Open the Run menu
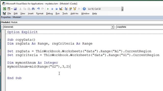Viewport: 163px width, 91px height. 58,13
